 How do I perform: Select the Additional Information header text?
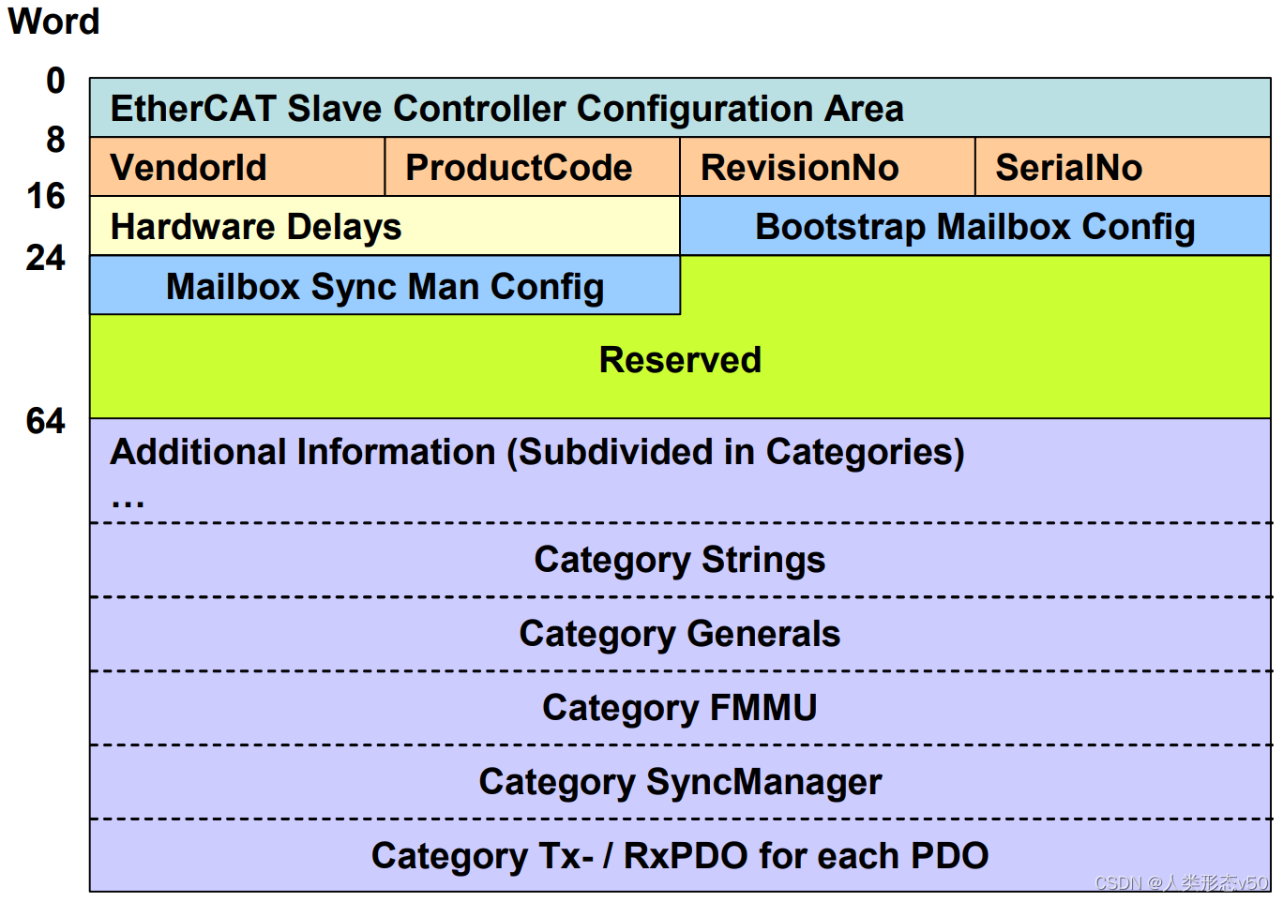(x=537, y=452)
